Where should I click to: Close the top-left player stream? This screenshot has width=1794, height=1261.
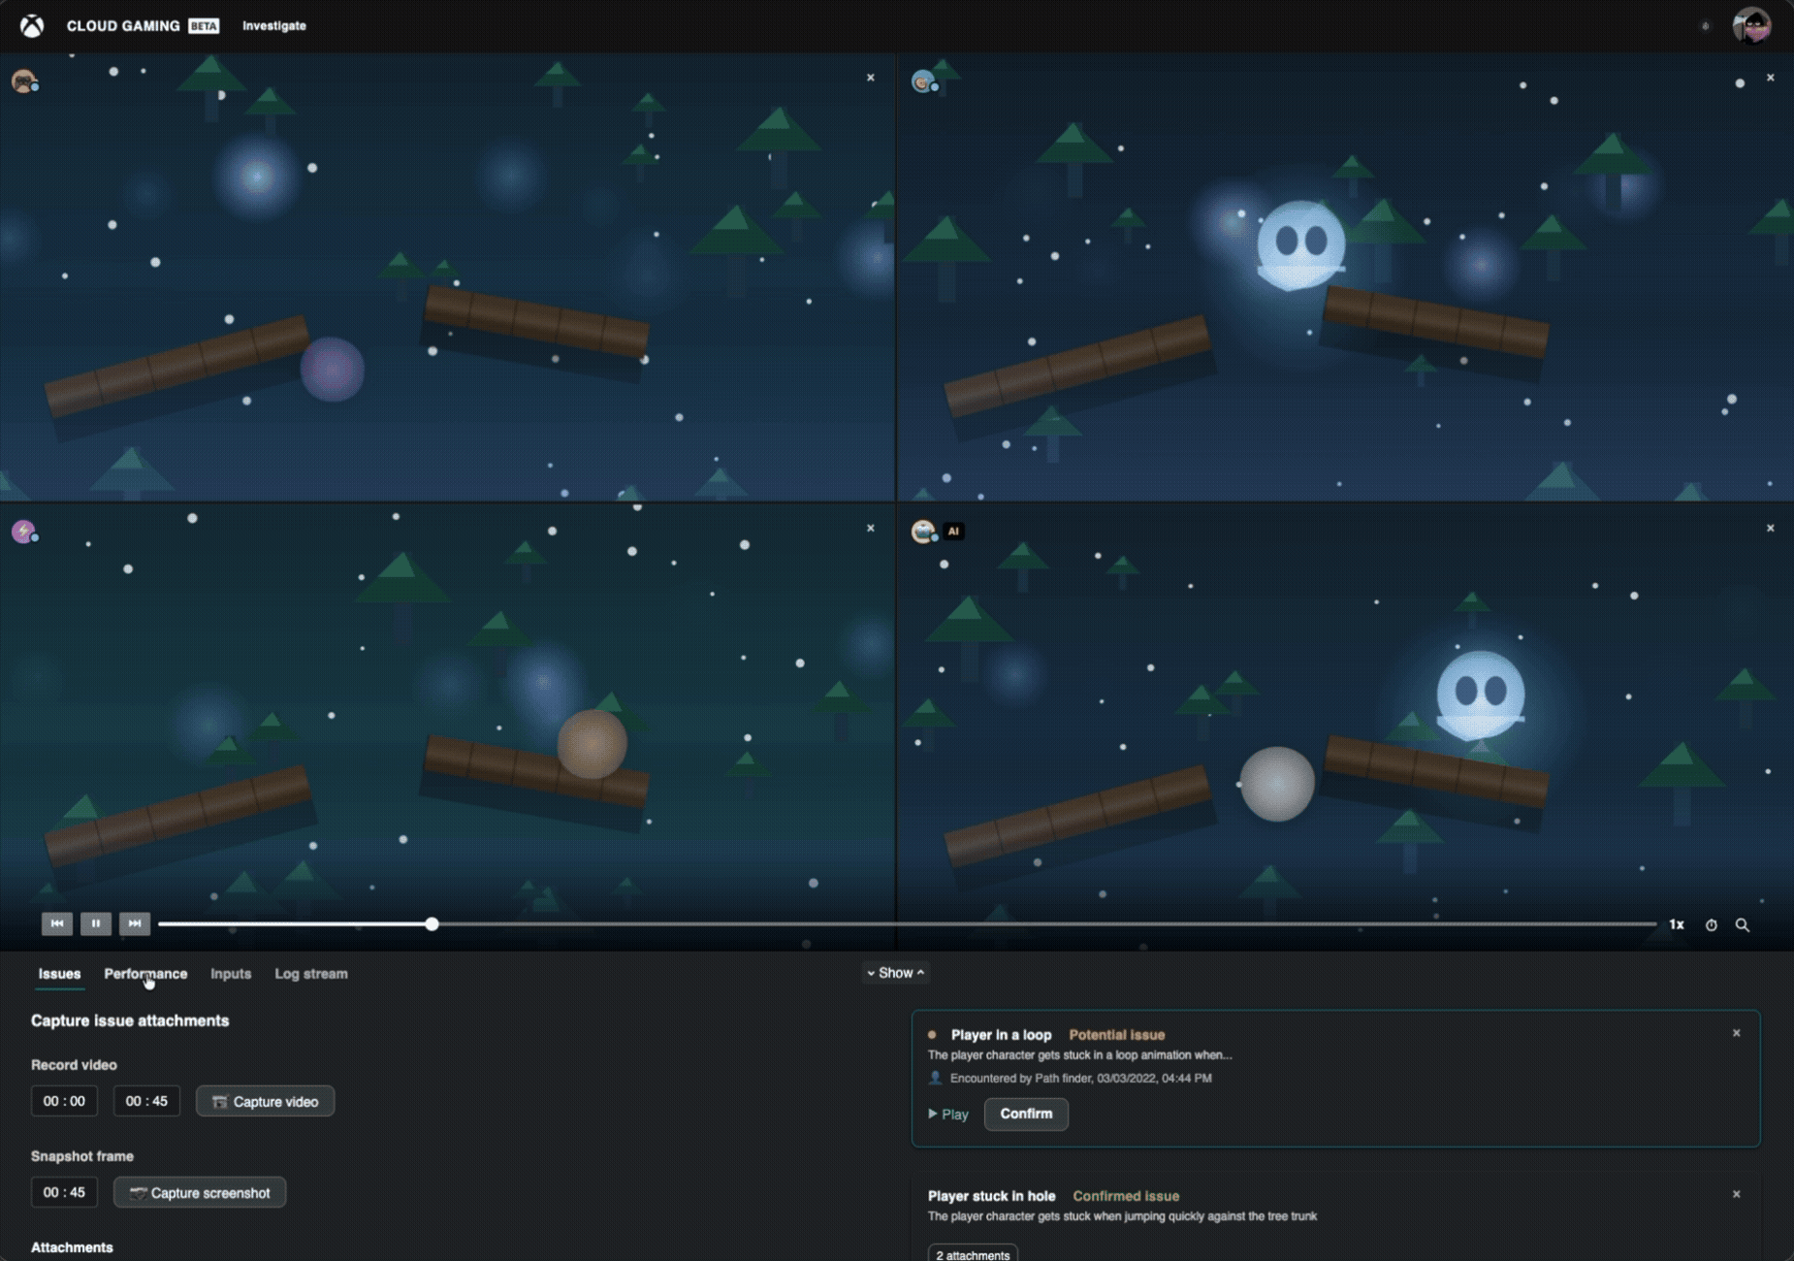tap(871, 78)
